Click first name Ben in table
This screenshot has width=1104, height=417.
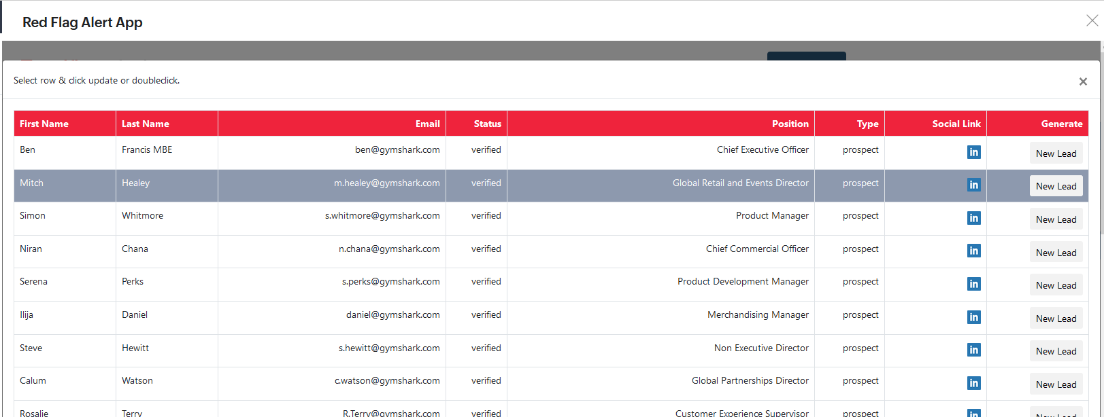click(x=27, y=149)
